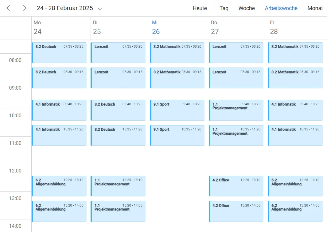The image size is (327, 232).
Task: Switch to Monat view
Action: click(315, 8)
